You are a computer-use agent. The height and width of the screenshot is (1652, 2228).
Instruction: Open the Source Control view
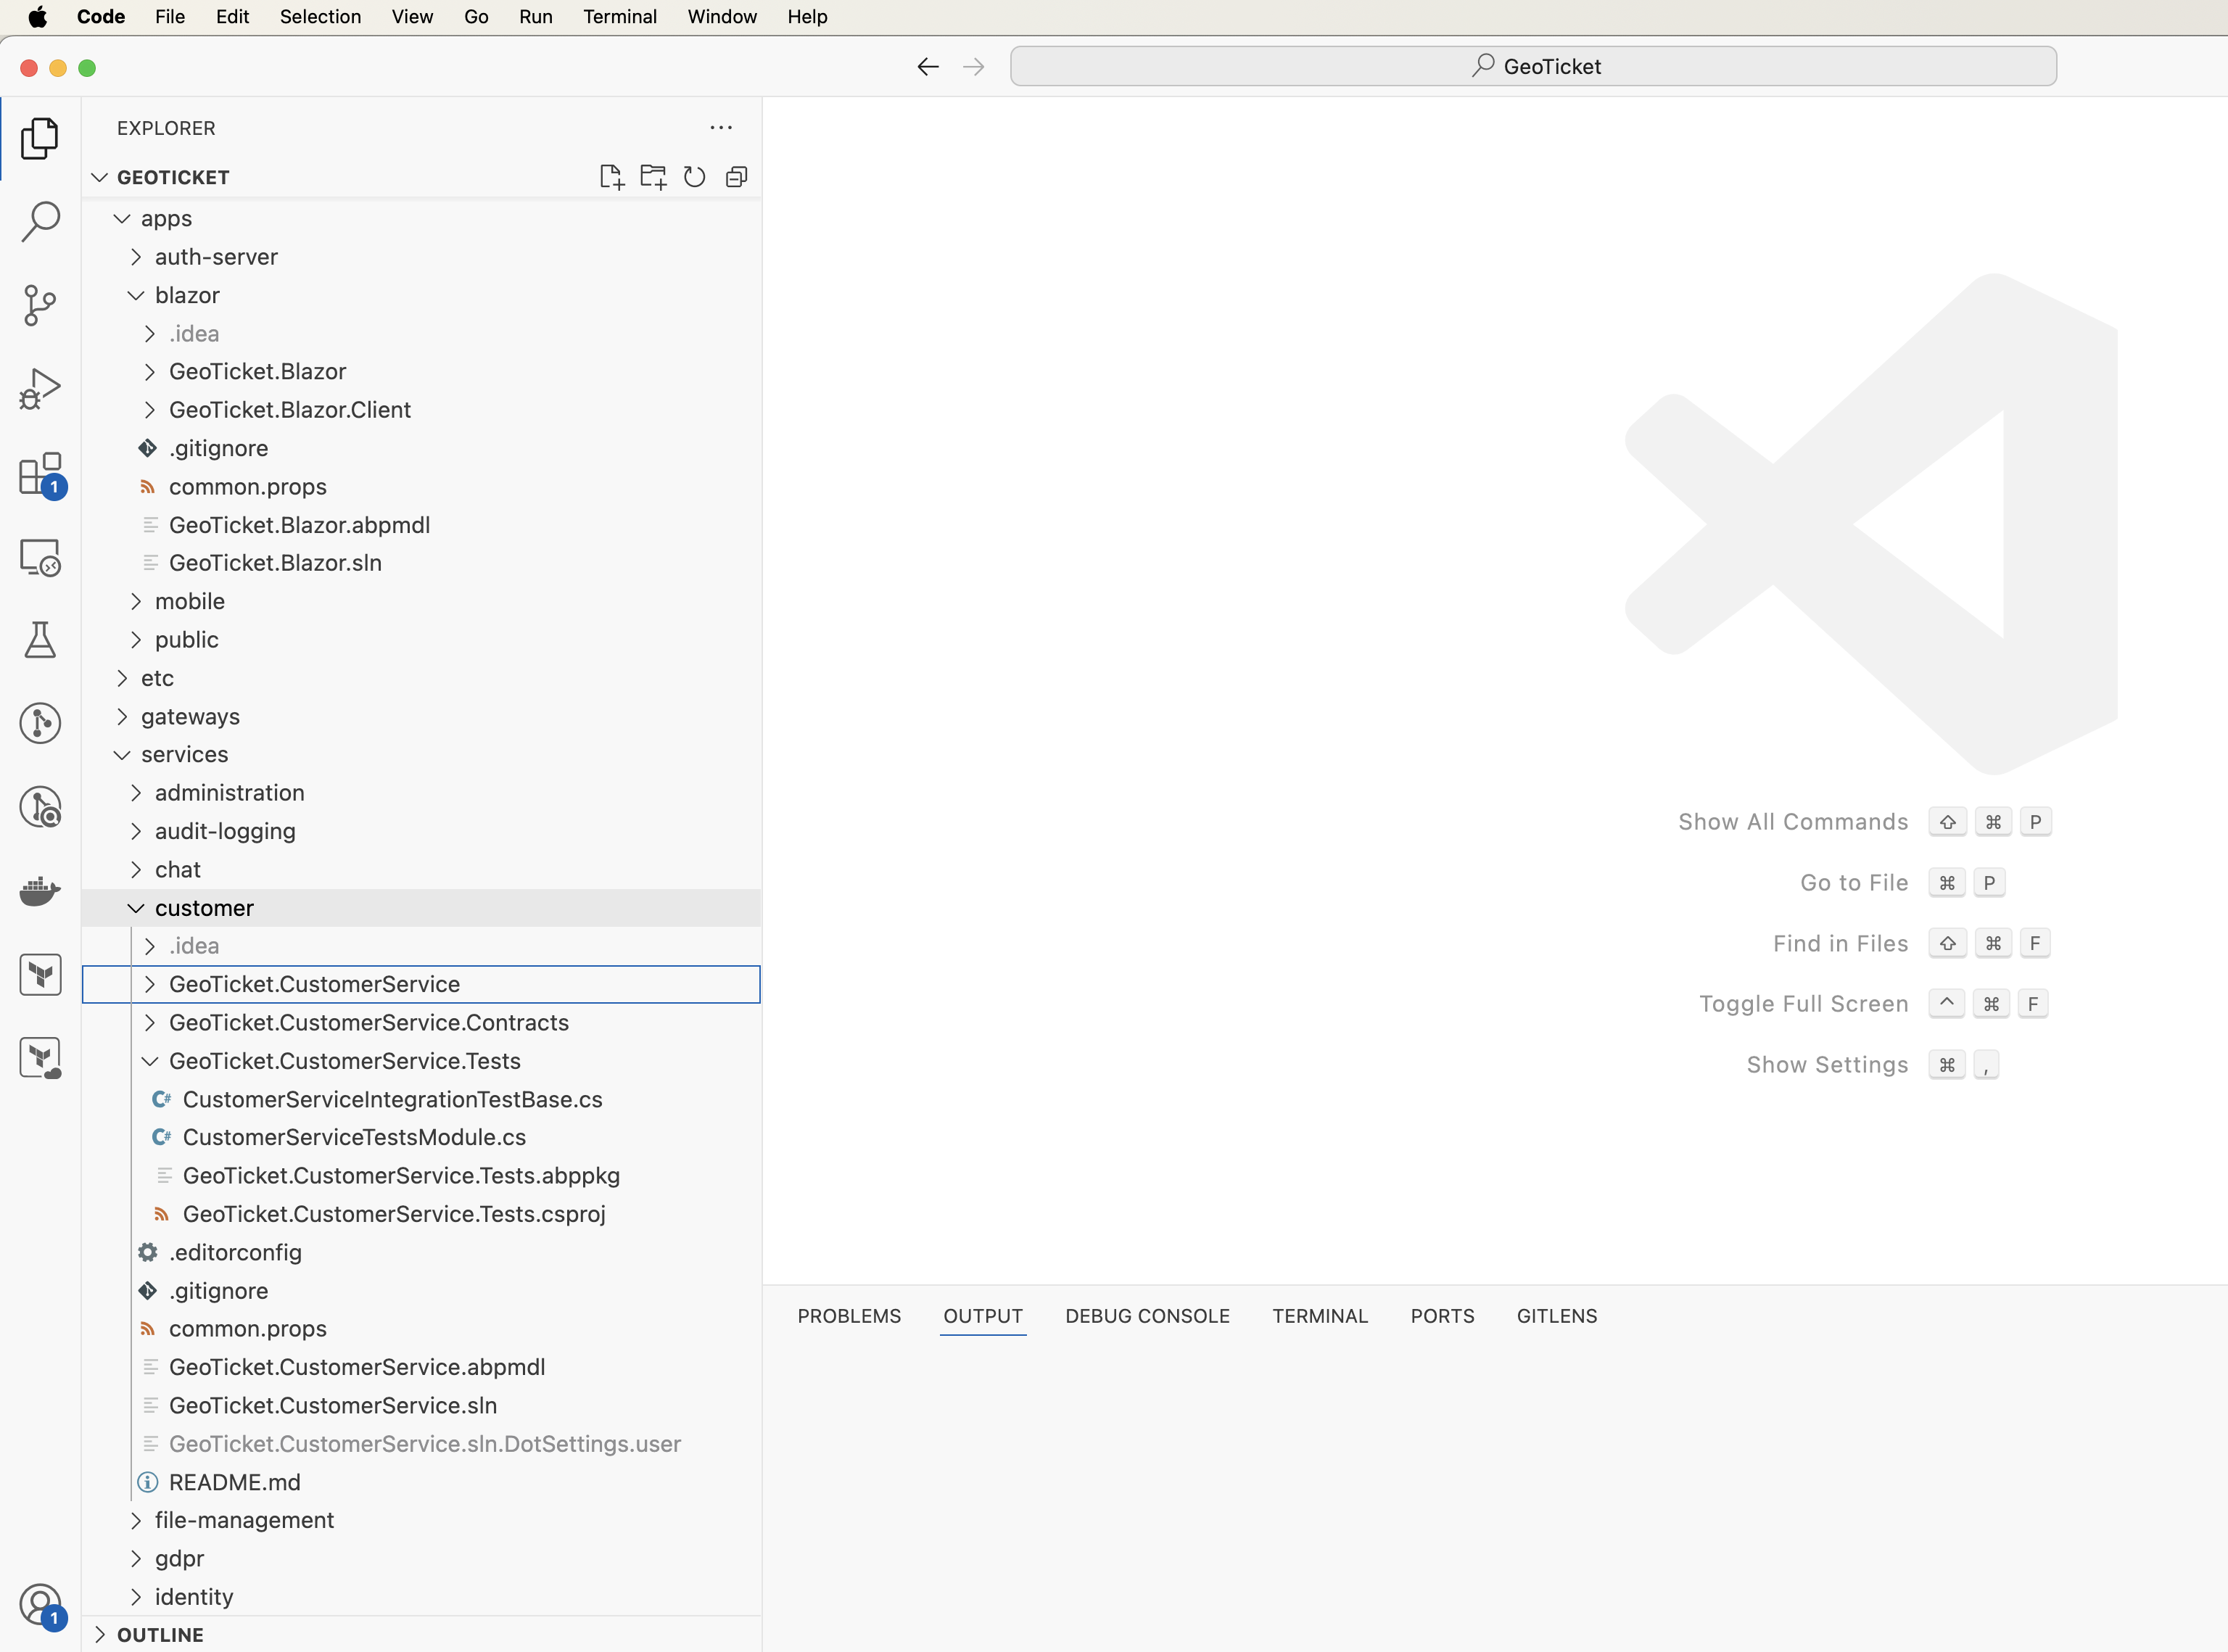tap(40, 305)
